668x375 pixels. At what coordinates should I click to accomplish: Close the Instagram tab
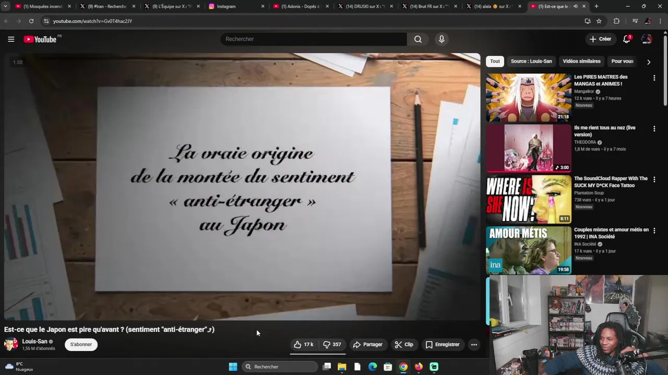pyautogui.click(x=263, y=6)
